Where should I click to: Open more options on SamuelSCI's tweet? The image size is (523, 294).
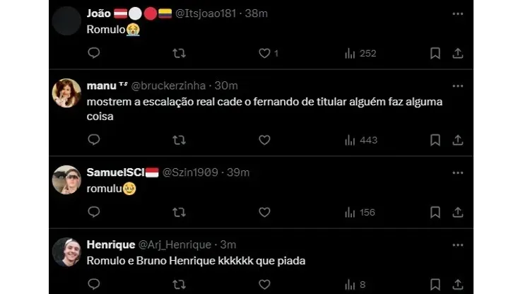coord(457,172)
